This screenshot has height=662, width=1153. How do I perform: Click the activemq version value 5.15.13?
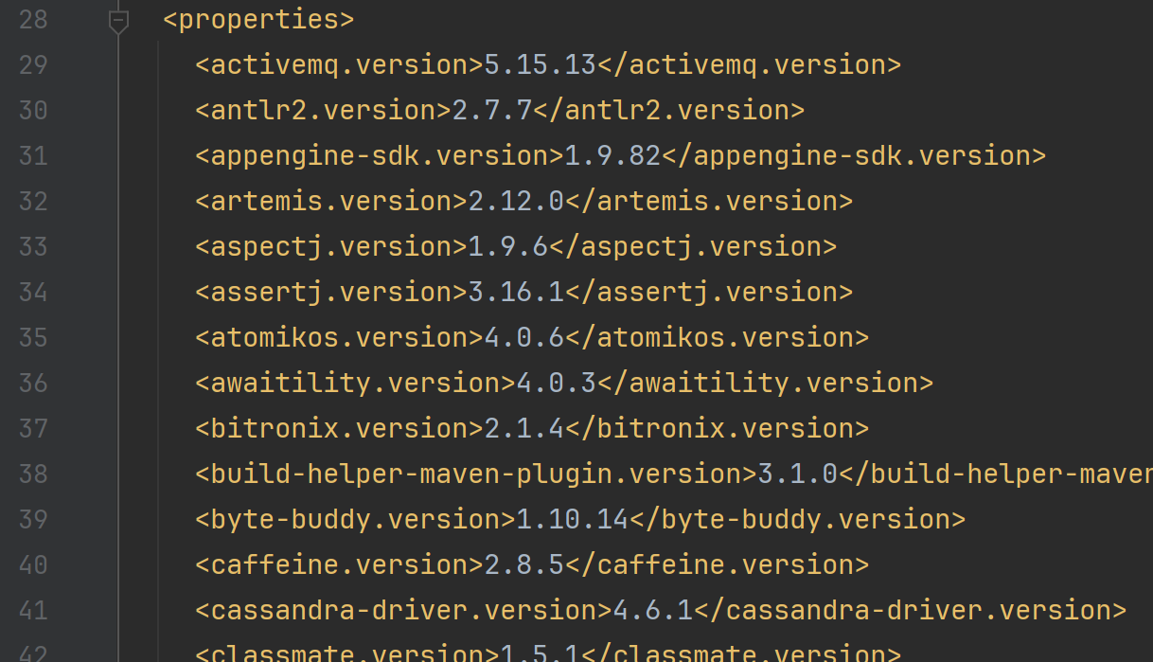pos(540,65)
